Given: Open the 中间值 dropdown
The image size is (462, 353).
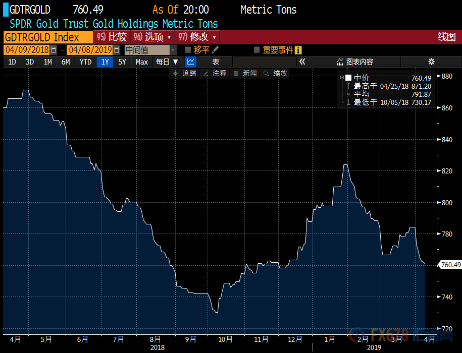Looking at the screenshot, I should click(x=173, y=50).
